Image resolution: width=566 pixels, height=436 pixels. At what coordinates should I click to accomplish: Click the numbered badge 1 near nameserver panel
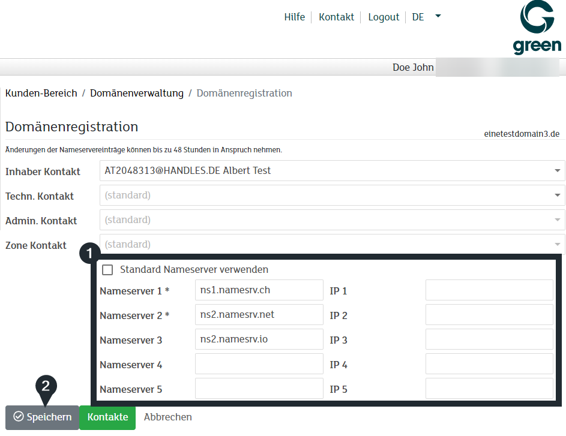(89, 254)
